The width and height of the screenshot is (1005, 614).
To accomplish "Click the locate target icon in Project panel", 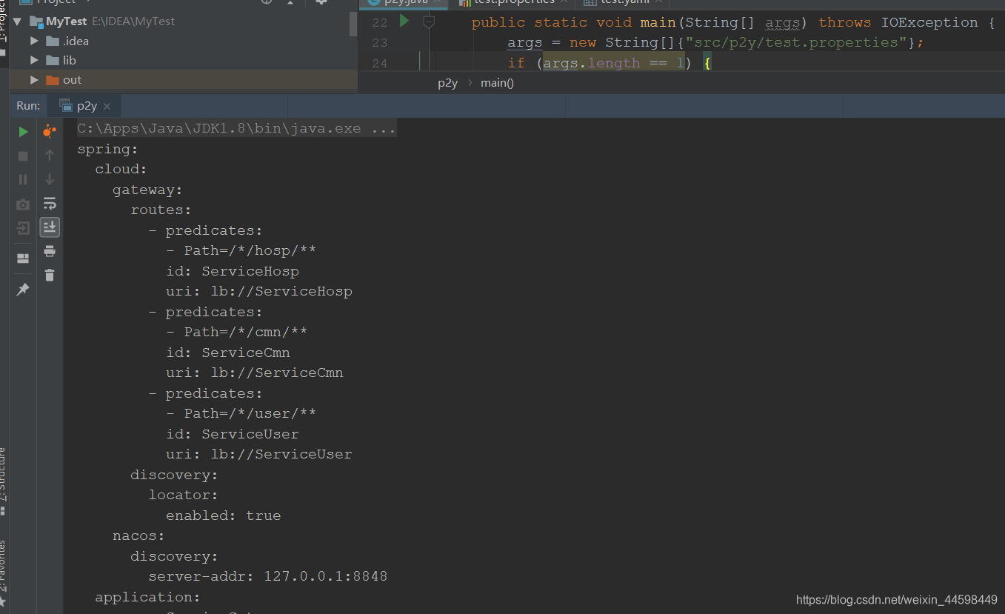I will click(x=267, y=2).
